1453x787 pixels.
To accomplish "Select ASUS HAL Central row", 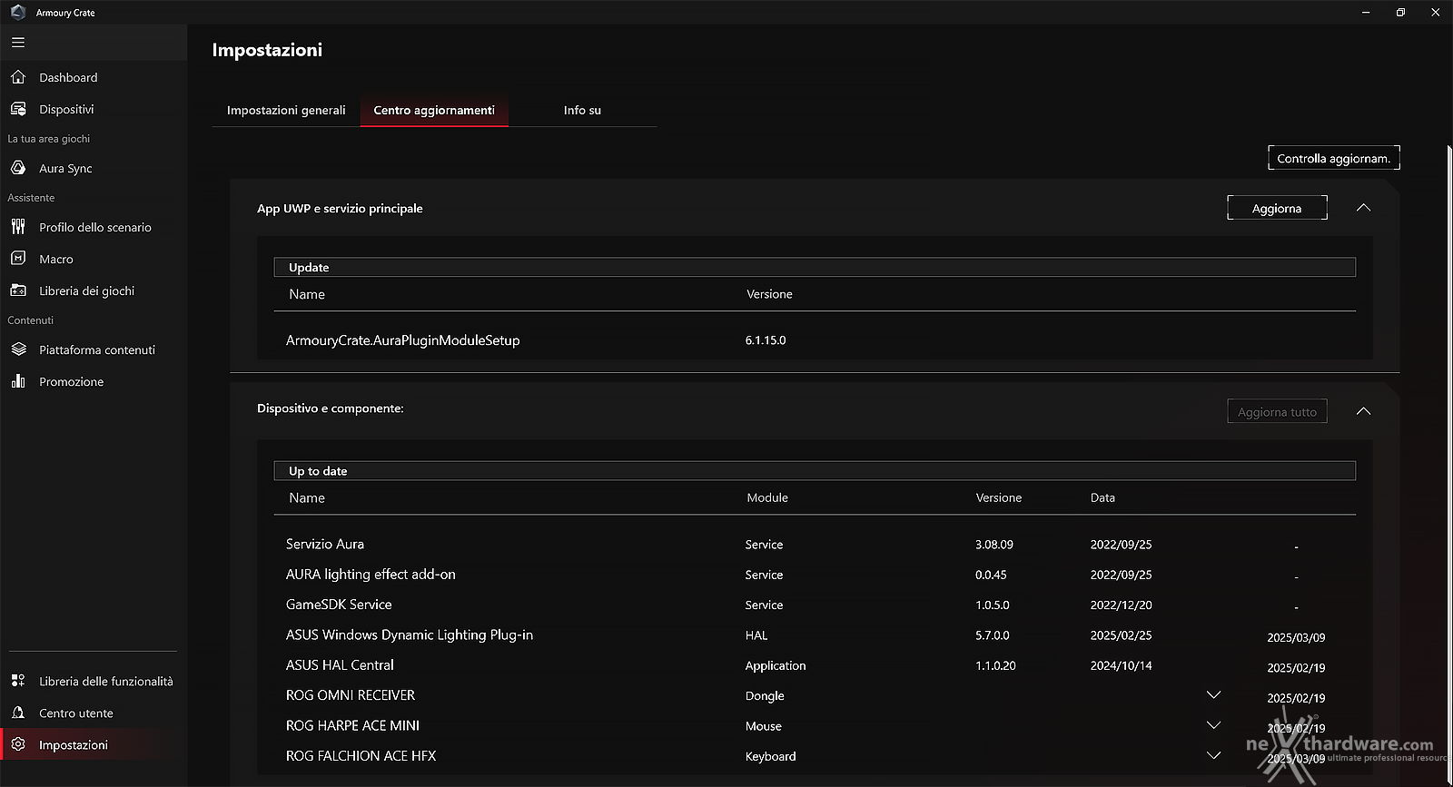I will tap(815, 665).
